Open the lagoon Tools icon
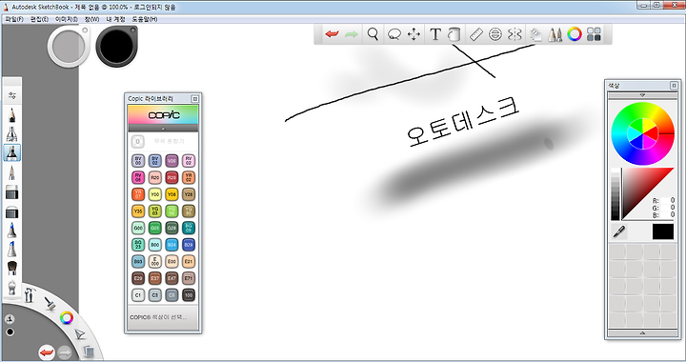686x362 pixels. pos(30,295)
